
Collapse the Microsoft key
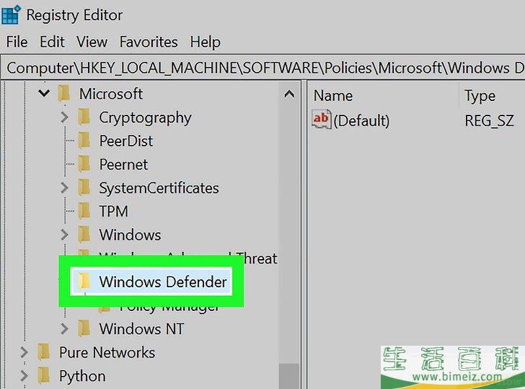[44, 93]
